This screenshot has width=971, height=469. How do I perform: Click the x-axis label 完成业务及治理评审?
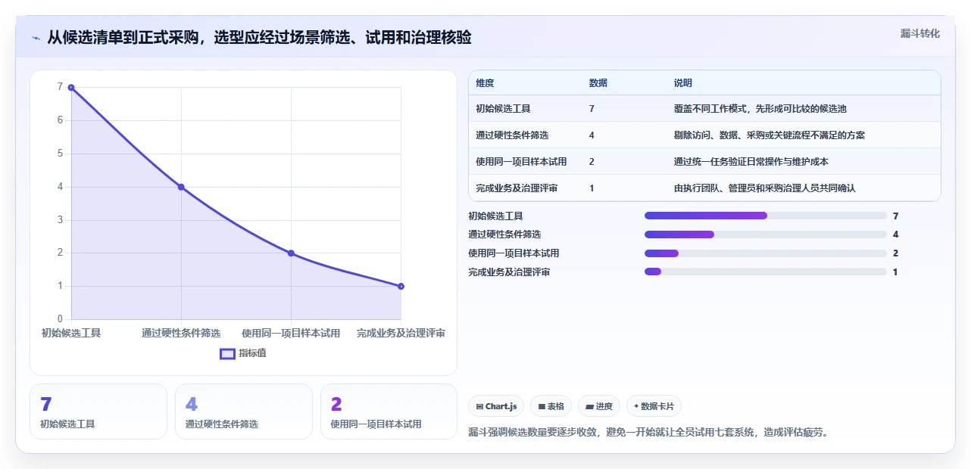(401, 333)
